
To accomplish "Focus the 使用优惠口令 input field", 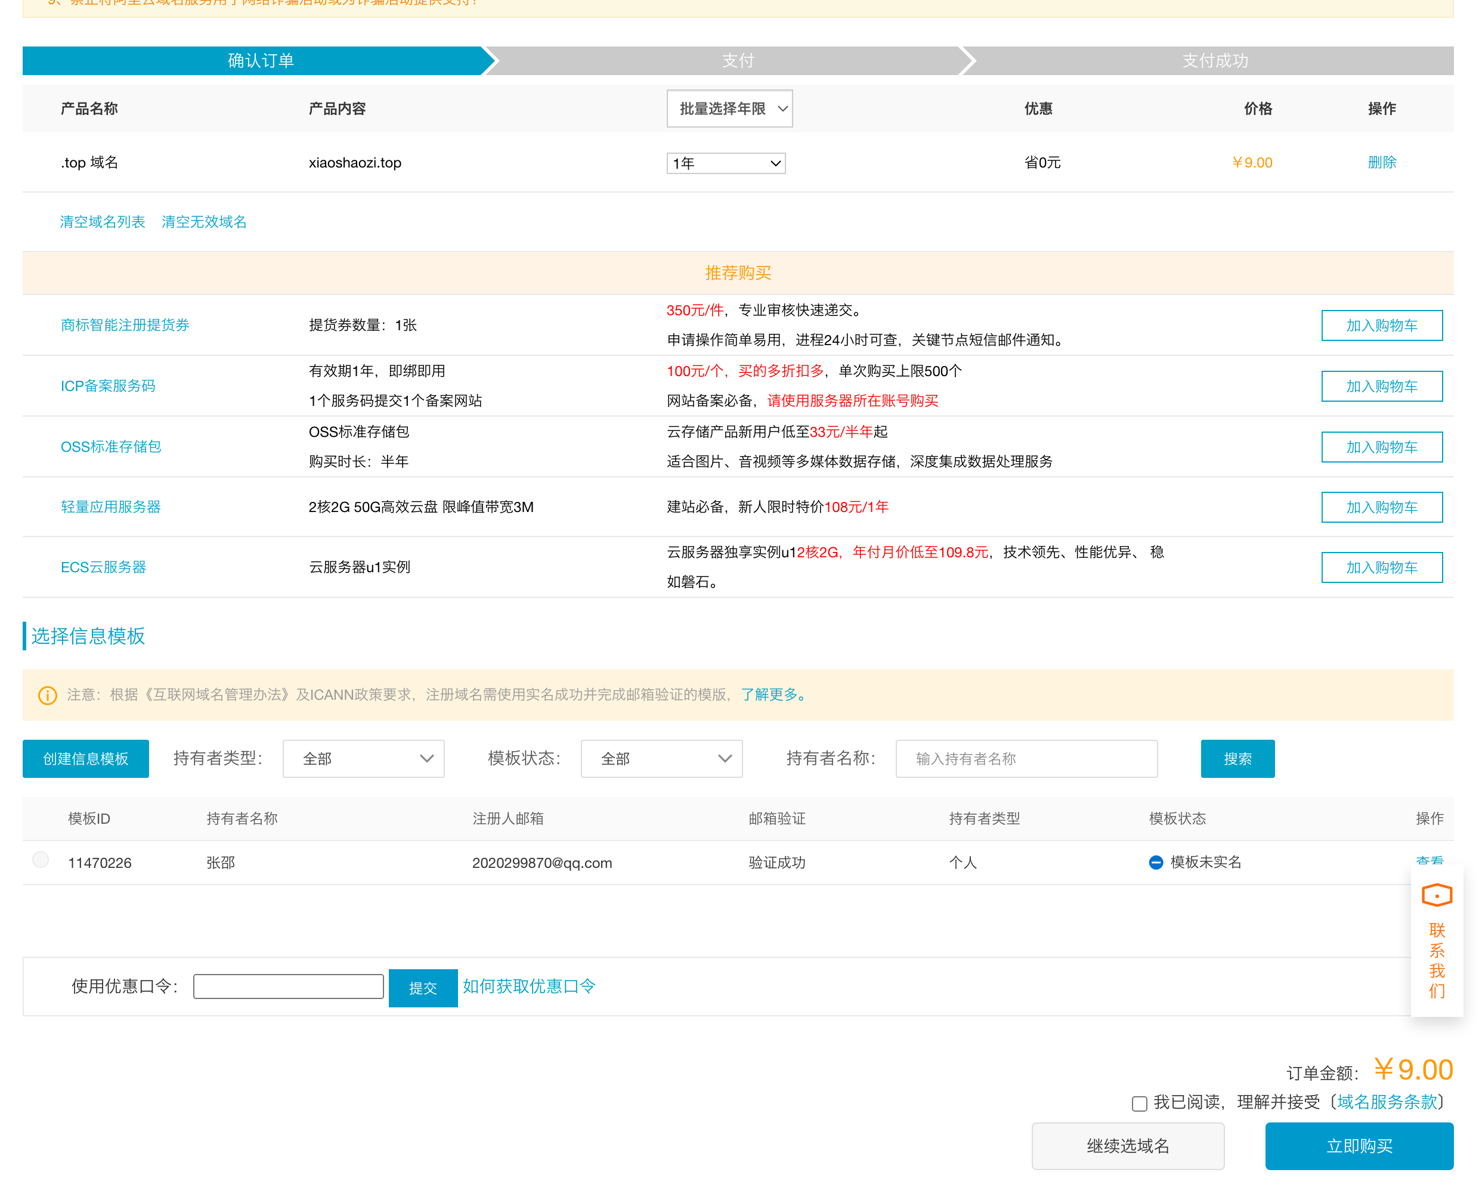I will pyautogui.click(x=288, y=987).
